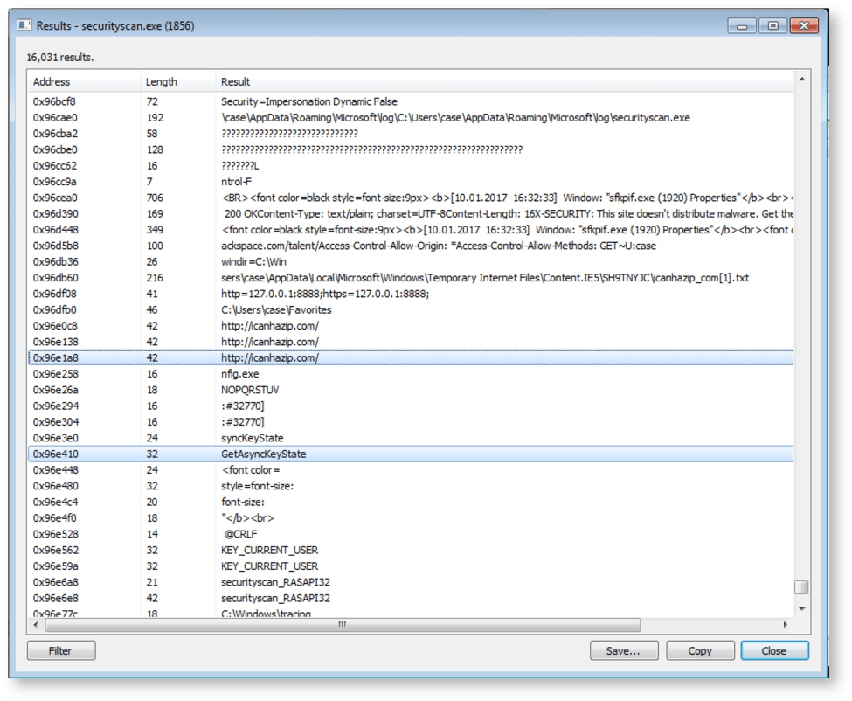The image size is (852, 701).
Task: Sort by the Address column header
Action: coord(84,82)
